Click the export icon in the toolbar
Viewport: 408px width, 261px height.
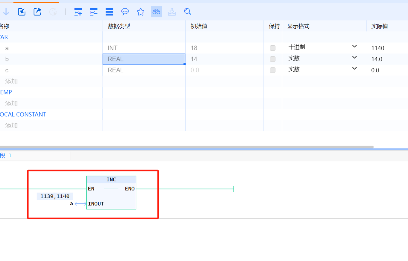(37, 12)
